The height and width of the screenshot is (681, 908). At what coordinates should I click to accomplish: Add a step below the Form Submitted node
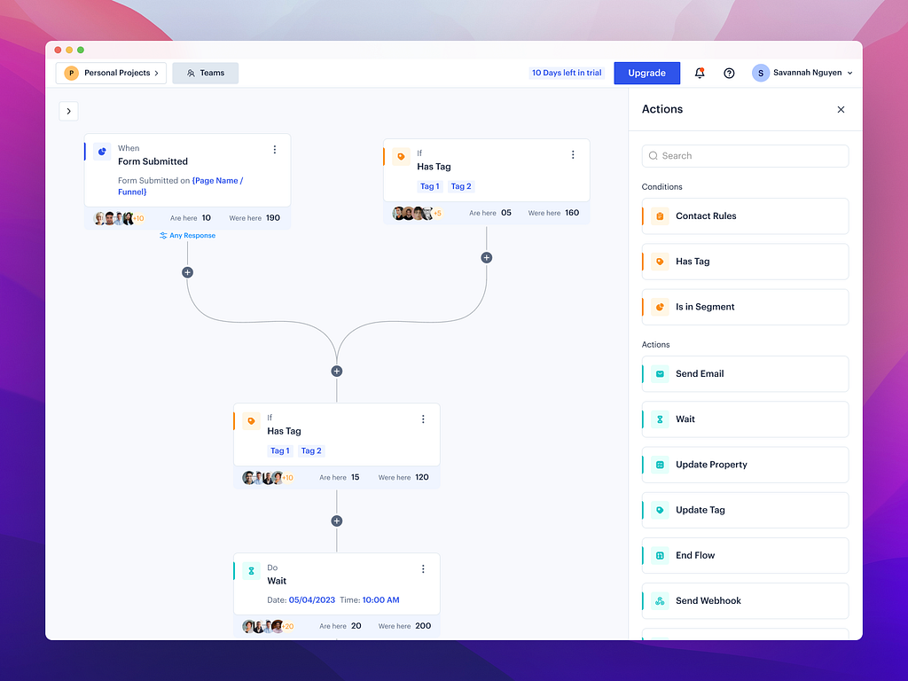187,272
